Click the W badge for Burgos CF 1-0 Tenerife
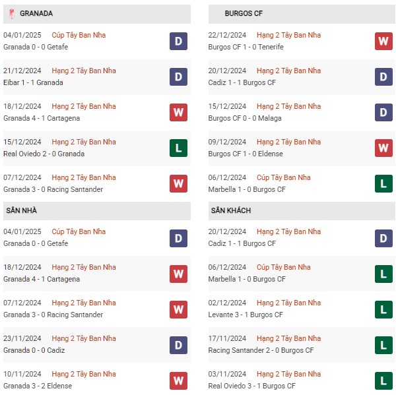Viewport: 396px width, 395px height. point(383,41)
